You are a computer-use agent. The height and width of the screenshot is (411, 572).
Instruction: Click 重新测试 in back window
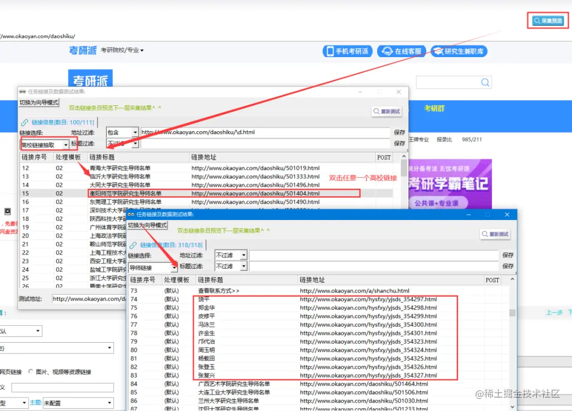coord(387,111)
